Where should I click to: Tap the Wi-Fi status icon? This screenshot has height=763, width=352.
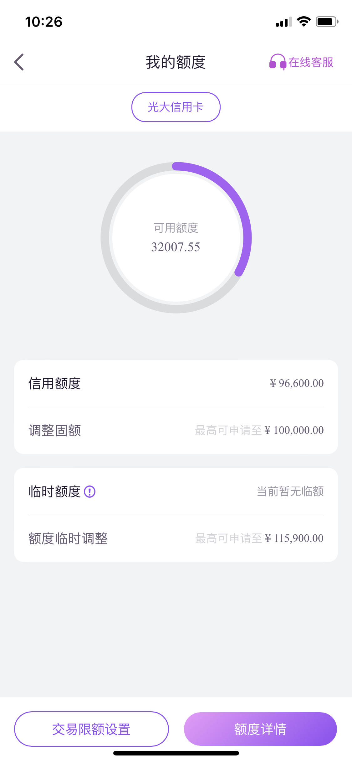[x=304, y=22]
